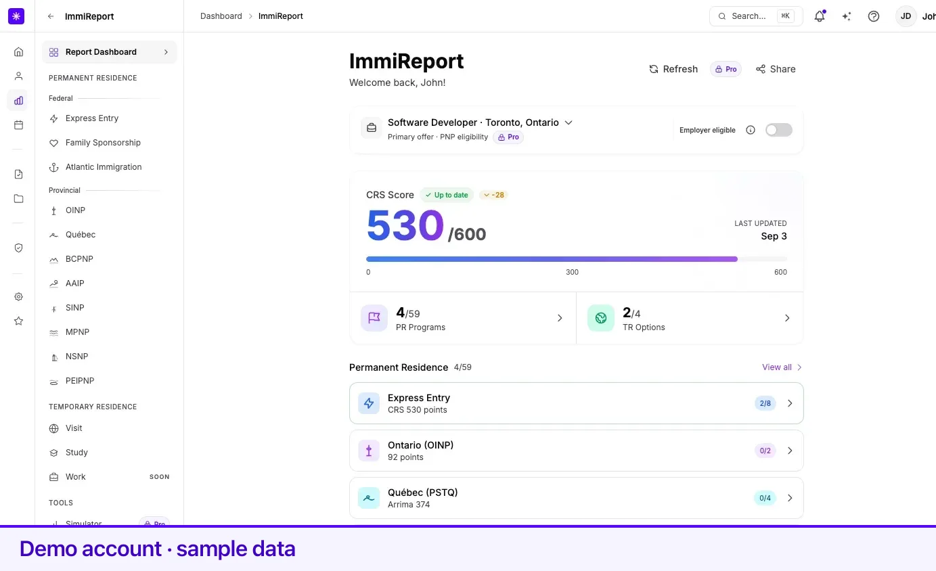Click the Sep 3 last updated date
Image resolution: width=936 pixels, height=571 pixels.
pos(774,236)
